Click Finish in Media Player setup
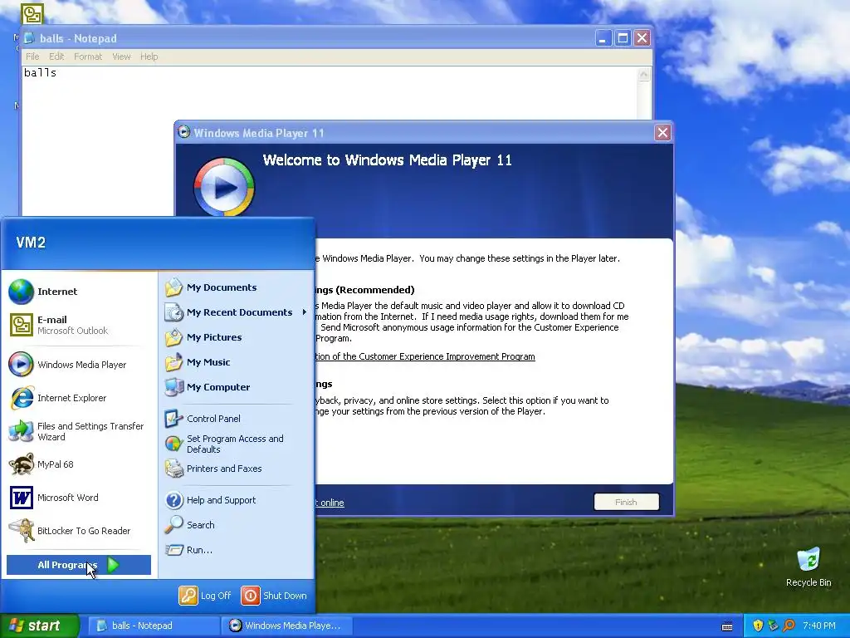 click(626, 503)
